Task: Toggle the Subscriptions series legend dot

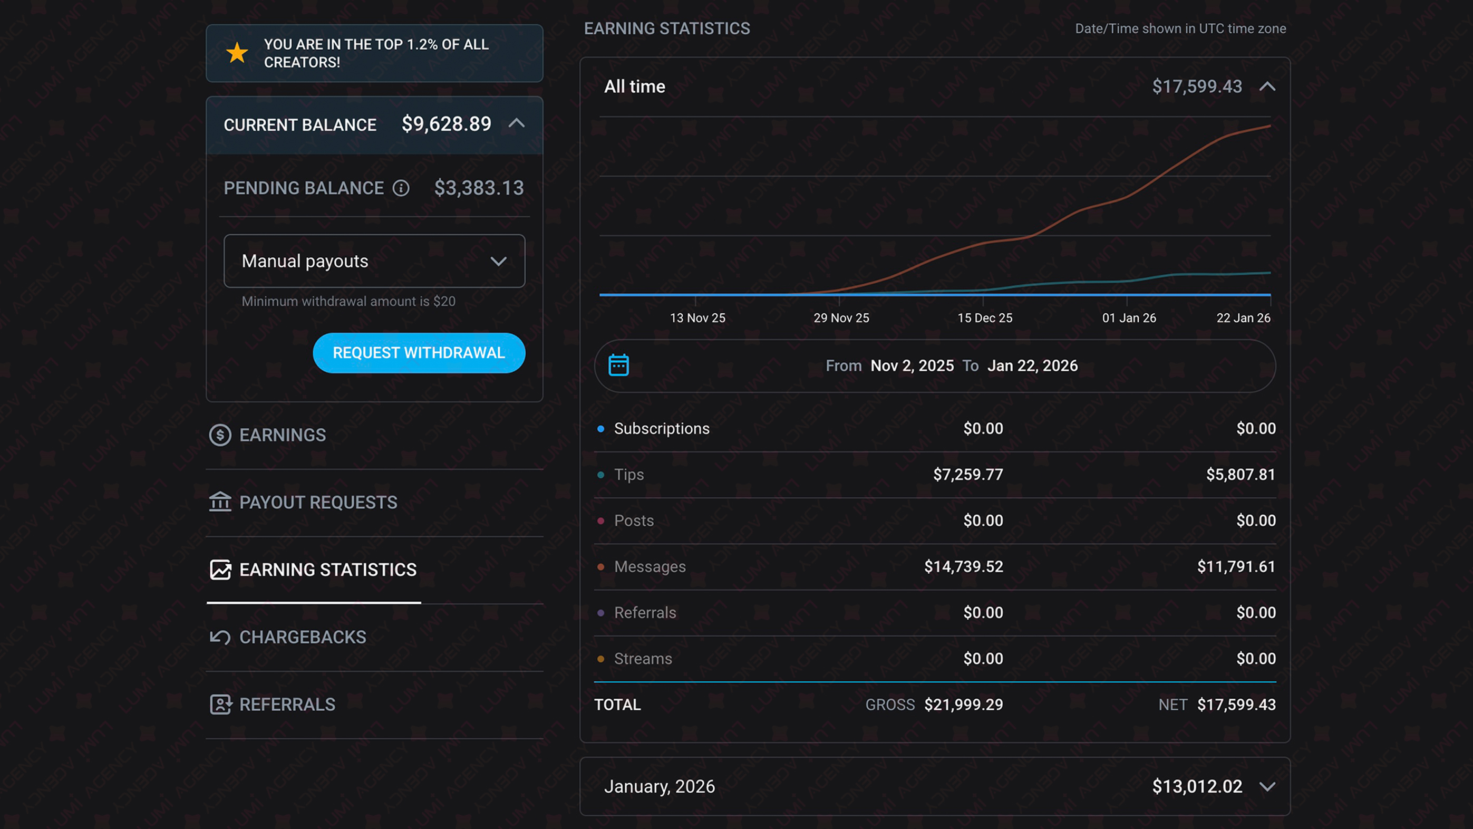Action: point(600,429)
